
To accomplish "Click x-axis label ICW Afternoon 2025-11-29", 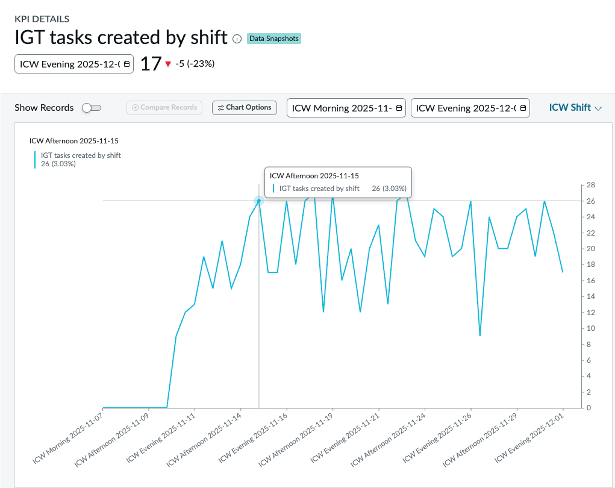I will tap(481, 440).
